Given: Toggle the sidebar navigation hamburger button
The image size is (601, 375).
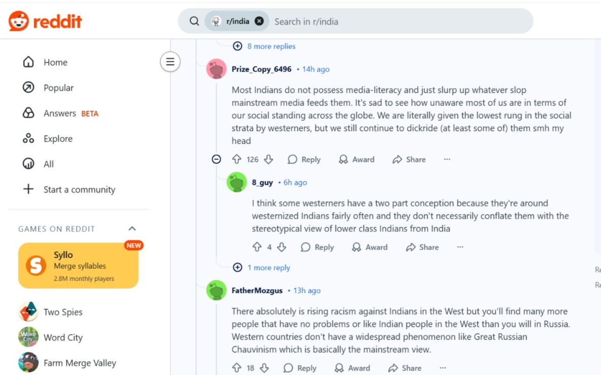Looking at the screenshot, I should [x=170, y=62].
